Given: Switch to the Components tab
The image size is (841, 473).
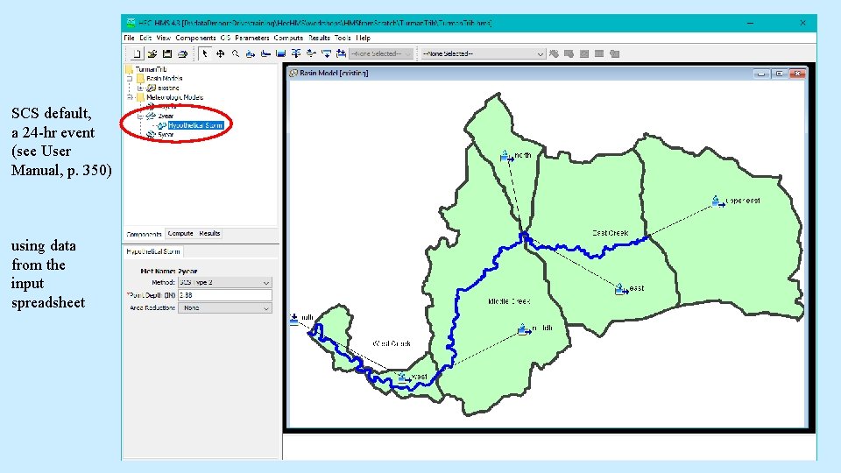Looking at the screenshot, I should click(144, 235).
